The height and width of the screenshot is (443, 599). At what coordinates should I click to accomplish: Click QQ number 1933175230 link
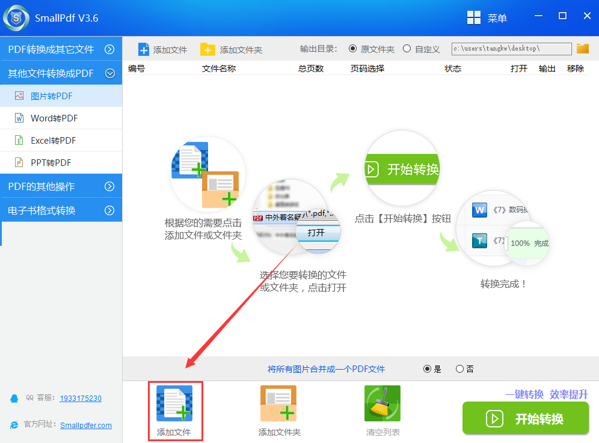(x=81, y=398)
